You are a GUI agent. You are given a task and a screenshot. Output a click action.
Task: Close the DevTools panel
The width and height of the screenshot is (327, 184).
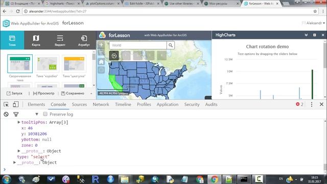[321, 104]
